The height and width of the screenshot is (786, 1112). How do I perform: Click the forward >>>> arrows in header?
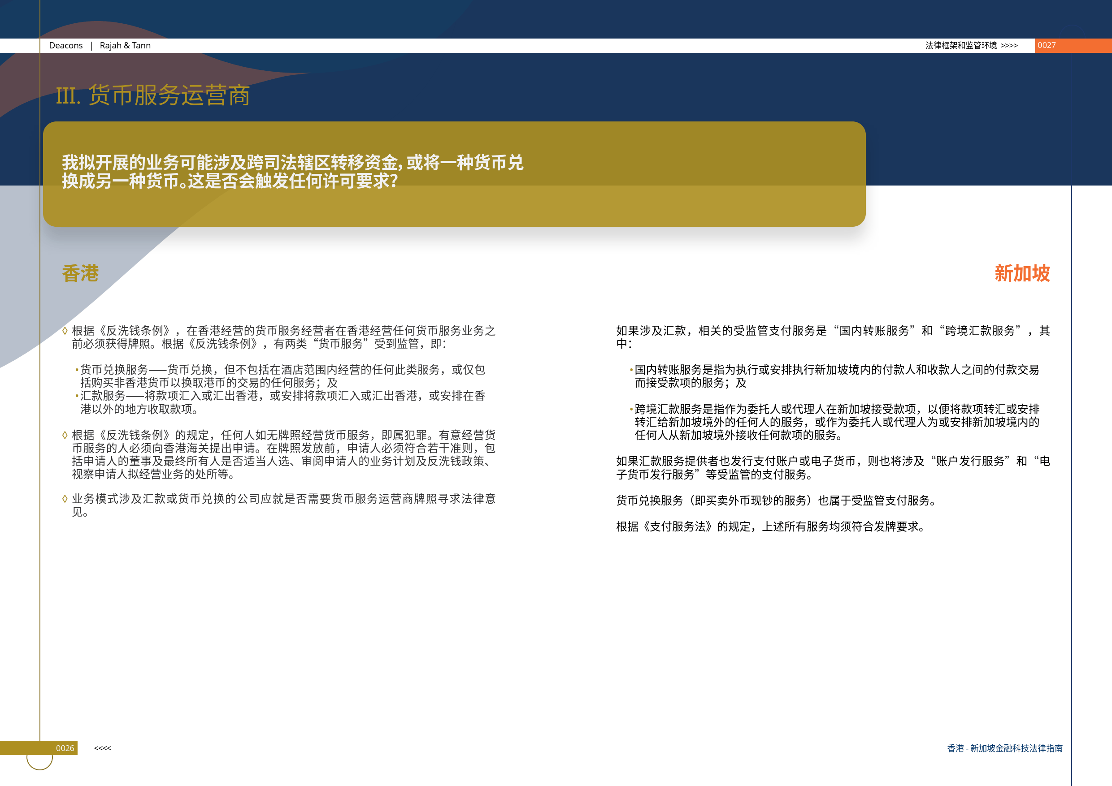coord(1009,46)
